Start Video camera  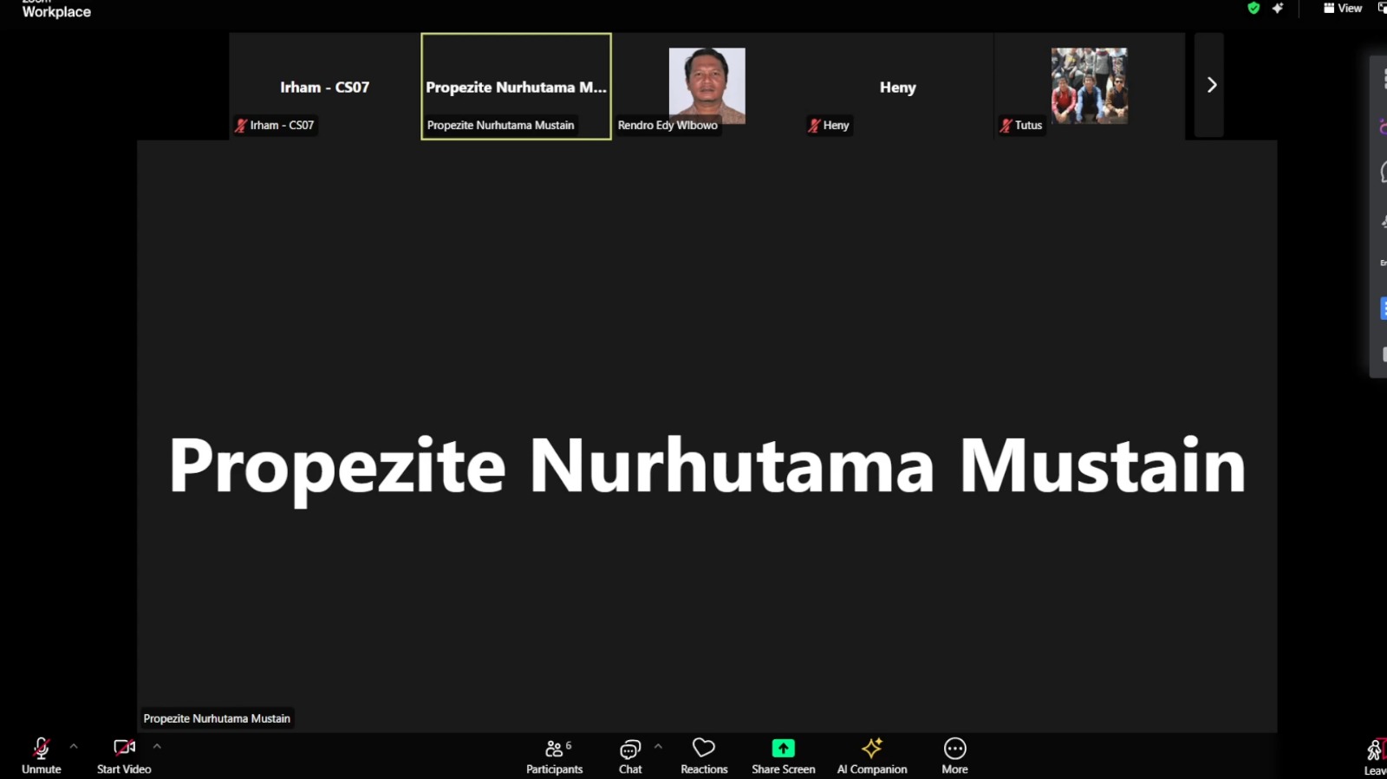click(x=124, y=754)
